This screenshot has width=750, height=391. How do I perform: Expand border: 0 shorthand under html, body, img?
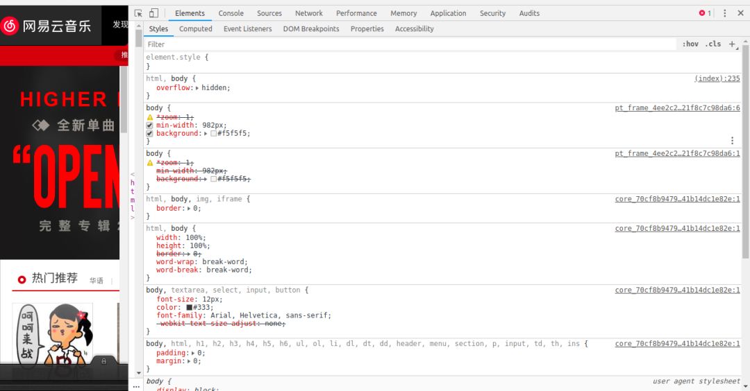189,209
